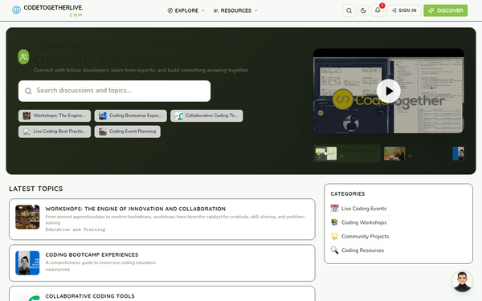Toggle dark mode with moon icon
The width and height of the screenshot is (482, 301).
pyautogui.click(x=363, y=10)
